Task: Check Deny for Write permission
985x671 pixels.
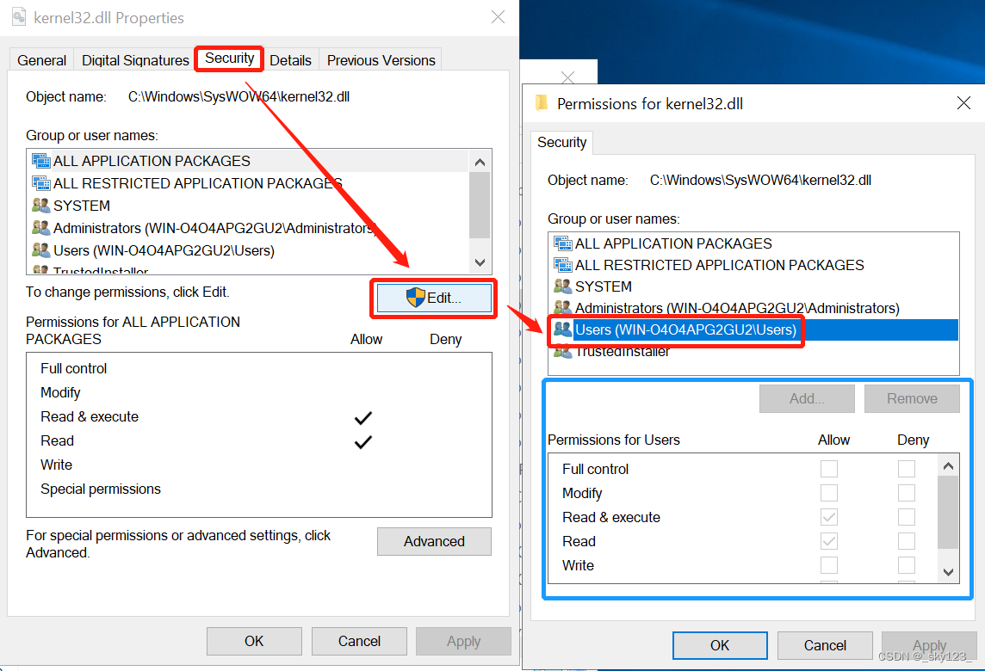Action: pyautogui.click(x=906, y=565)
